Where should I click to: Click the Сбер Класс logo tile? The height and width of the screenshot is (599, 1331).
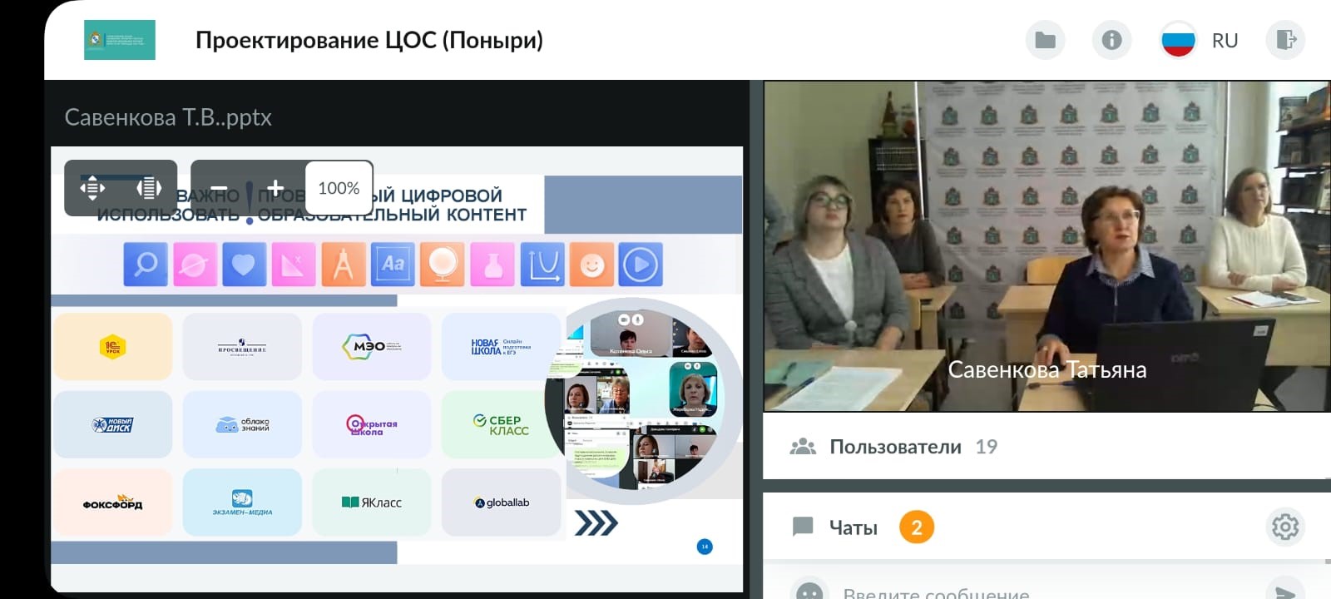point(501,424)
